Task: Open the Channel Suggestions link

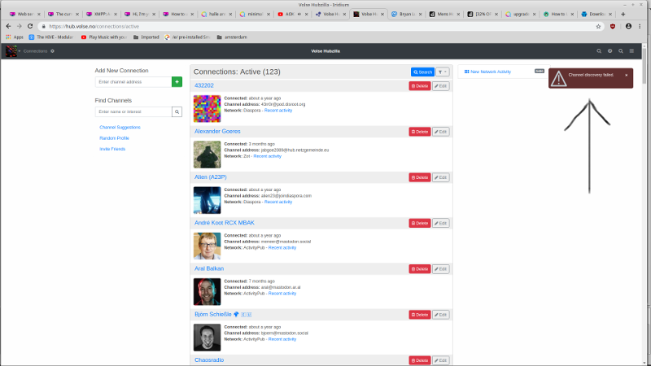Action: 120,128
